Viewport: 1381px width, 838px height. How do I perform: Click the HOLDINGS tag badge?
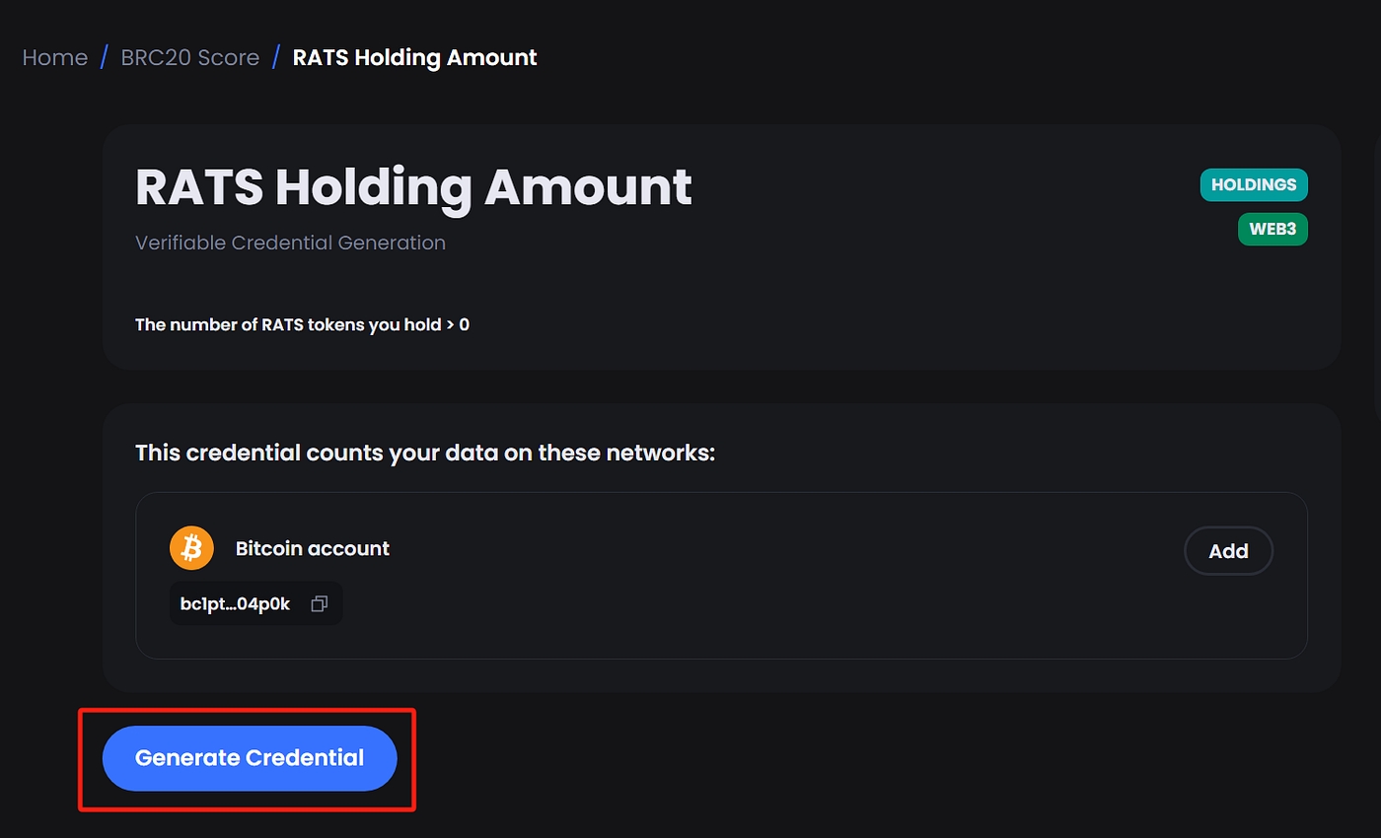(x=1253, y=185)
